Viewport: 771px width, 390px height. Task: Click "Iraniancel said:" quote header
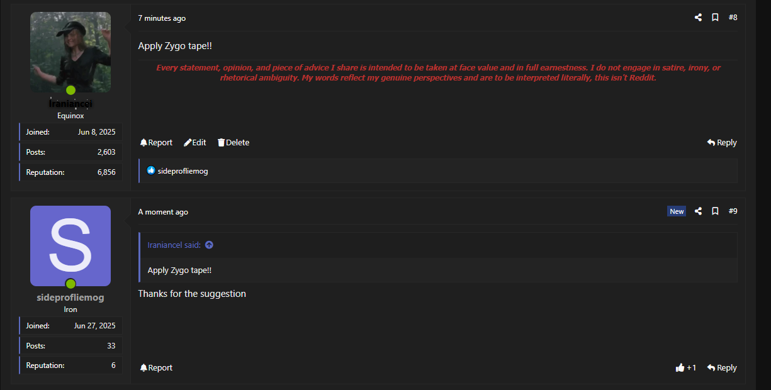[174, 245]
